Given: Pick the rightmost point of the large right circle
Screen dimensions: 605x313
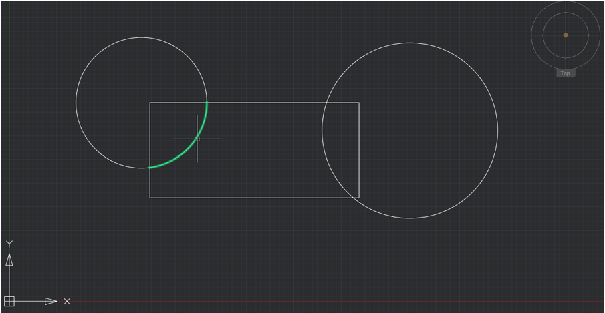Looking at the screenshot, I should [497, 130].
